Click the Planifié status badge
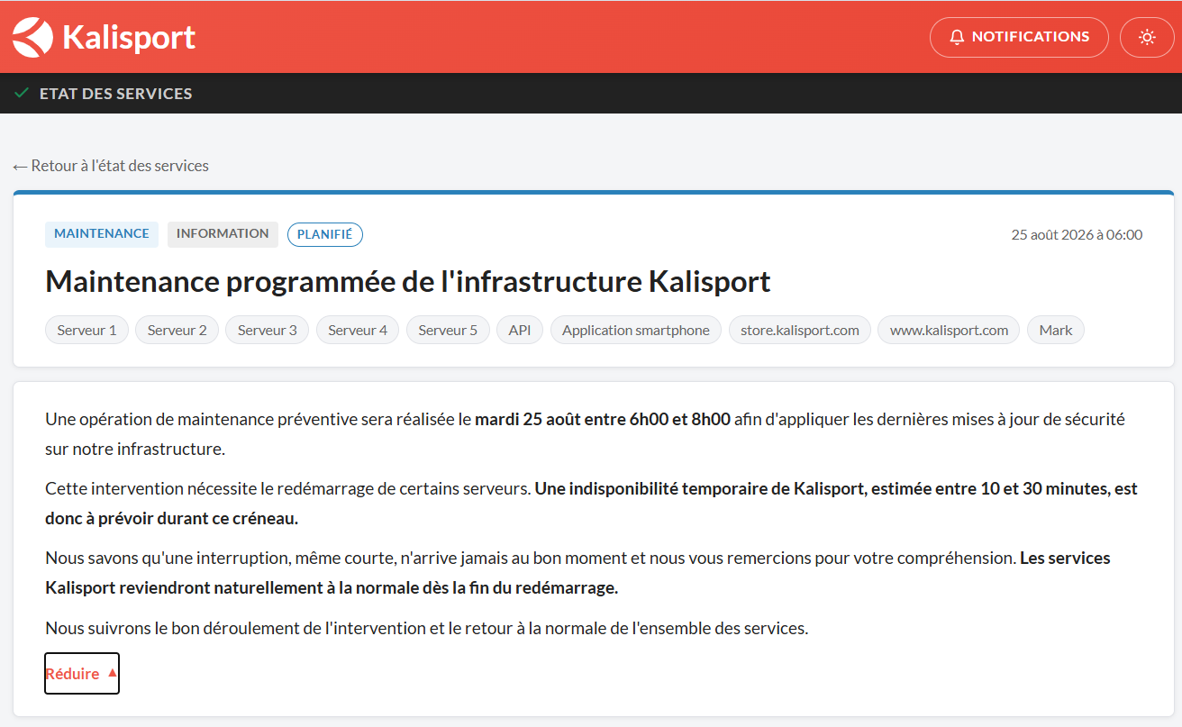The image size is (1182, 727). pos(325,234)
